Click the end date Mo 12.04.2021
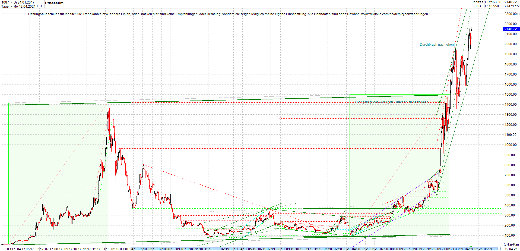520x251 pixels. [24, 6]
